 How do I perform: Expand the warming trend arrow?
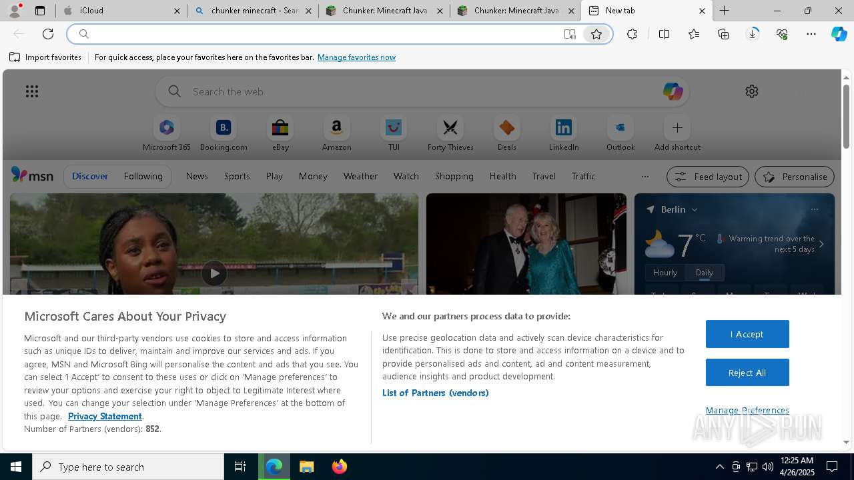pos(821,244)
